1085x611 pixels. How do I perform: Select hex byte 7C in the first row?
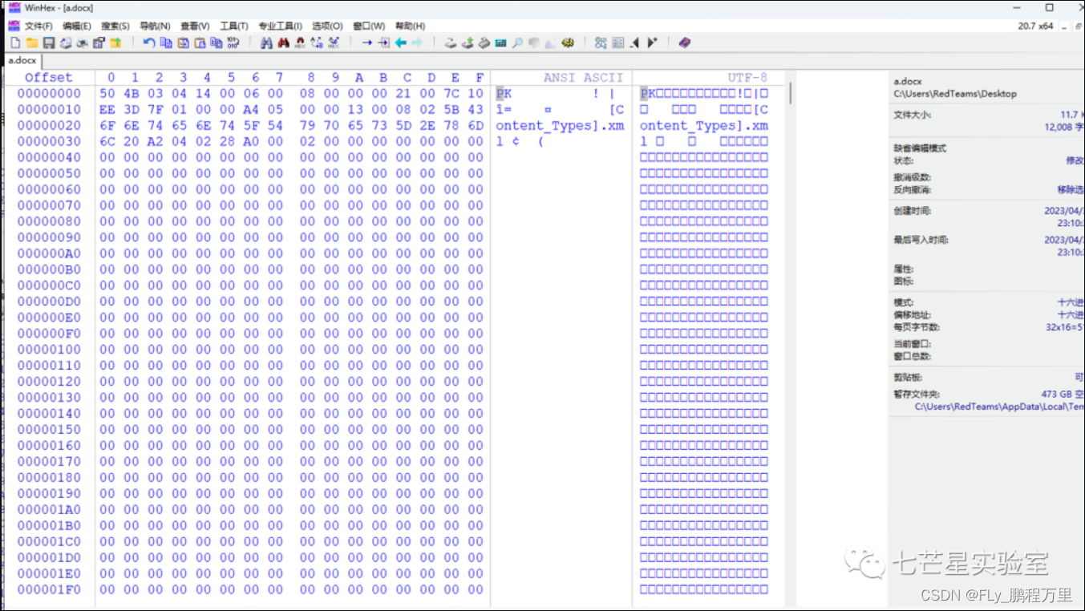click(x=452, y=94)
